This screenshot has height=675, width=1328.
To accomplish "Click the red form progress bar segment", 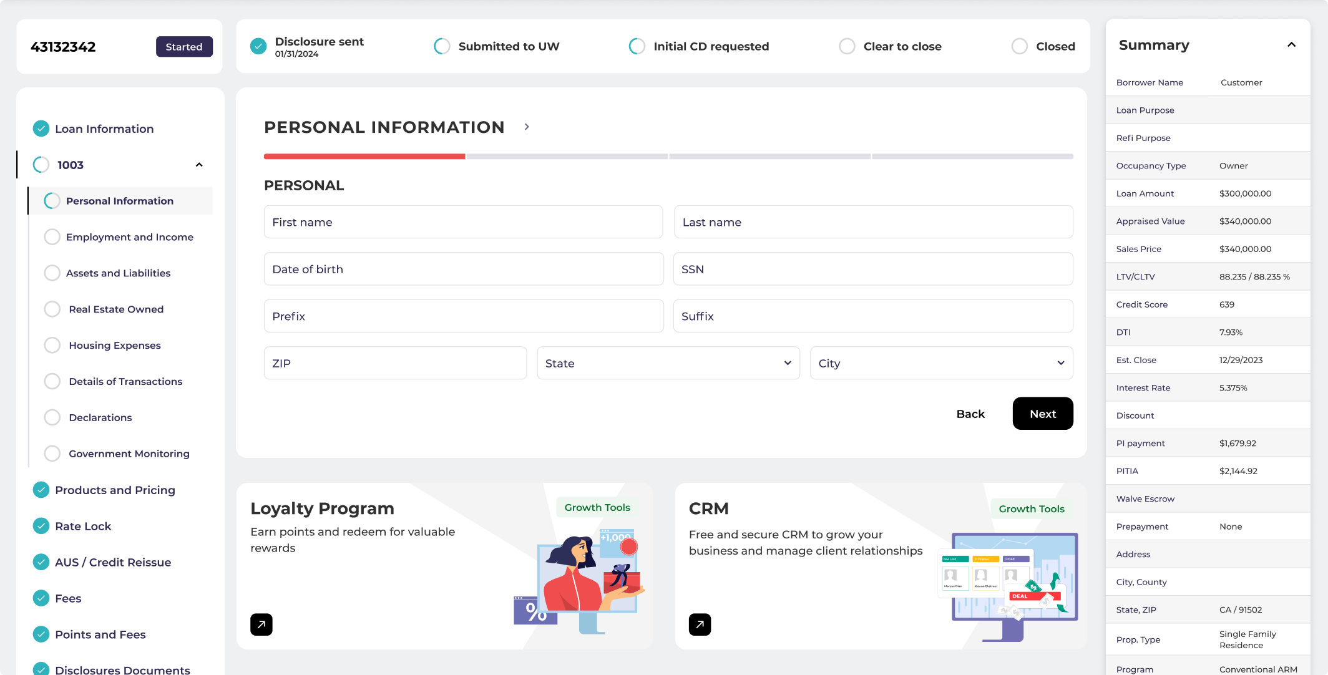I will pyautogui.click(x=364, y=157).
